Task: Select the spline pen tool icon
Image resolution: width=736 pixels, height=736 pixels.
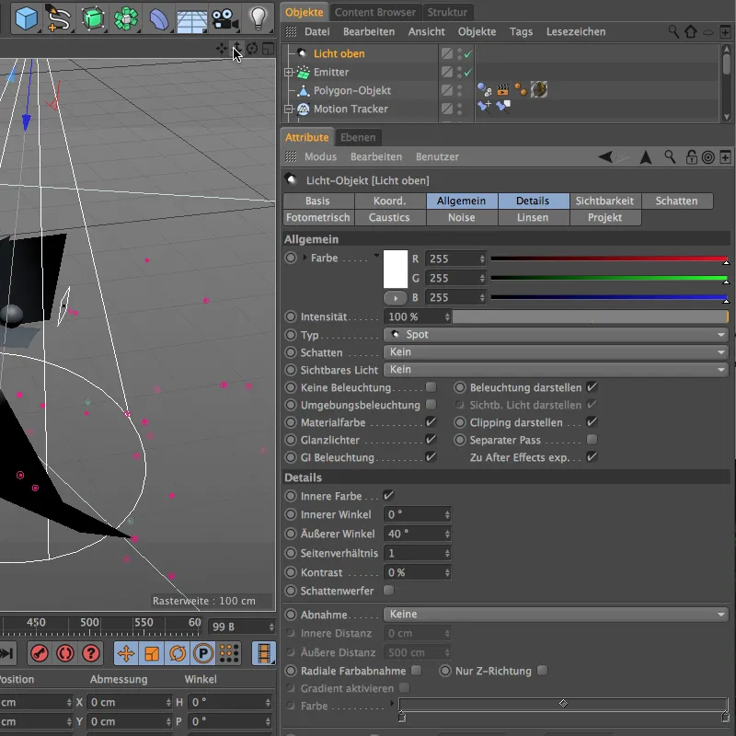Action: 59,17
